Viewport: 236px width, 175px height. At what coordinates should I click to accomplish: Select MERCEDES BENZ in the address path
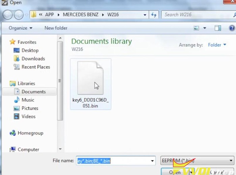point(81,15)
